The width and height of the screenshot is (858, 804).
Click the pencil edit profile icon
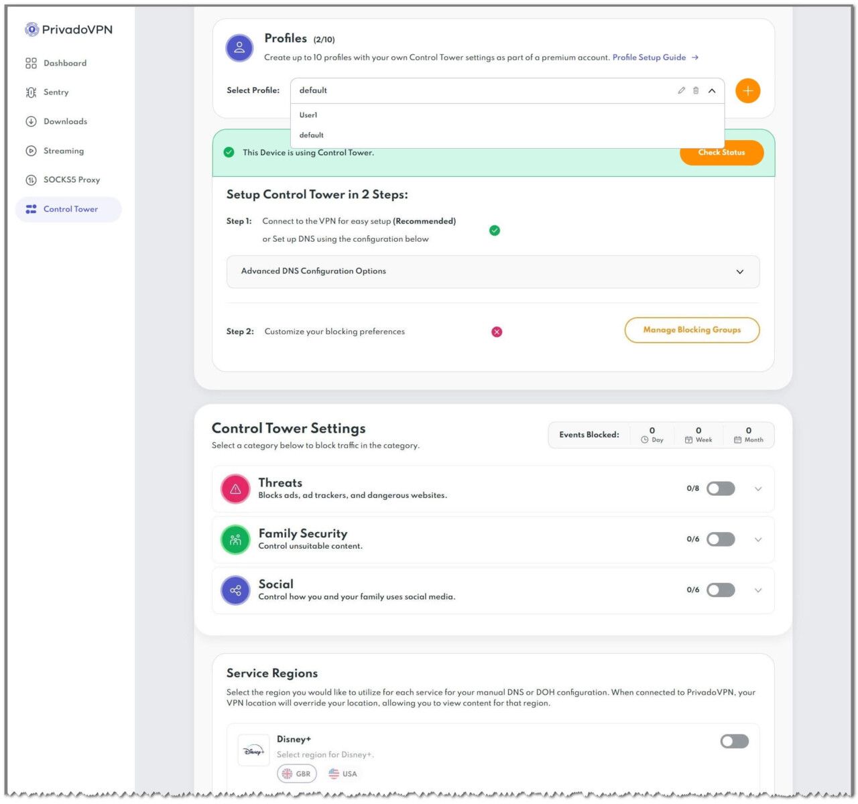(681, 90)
